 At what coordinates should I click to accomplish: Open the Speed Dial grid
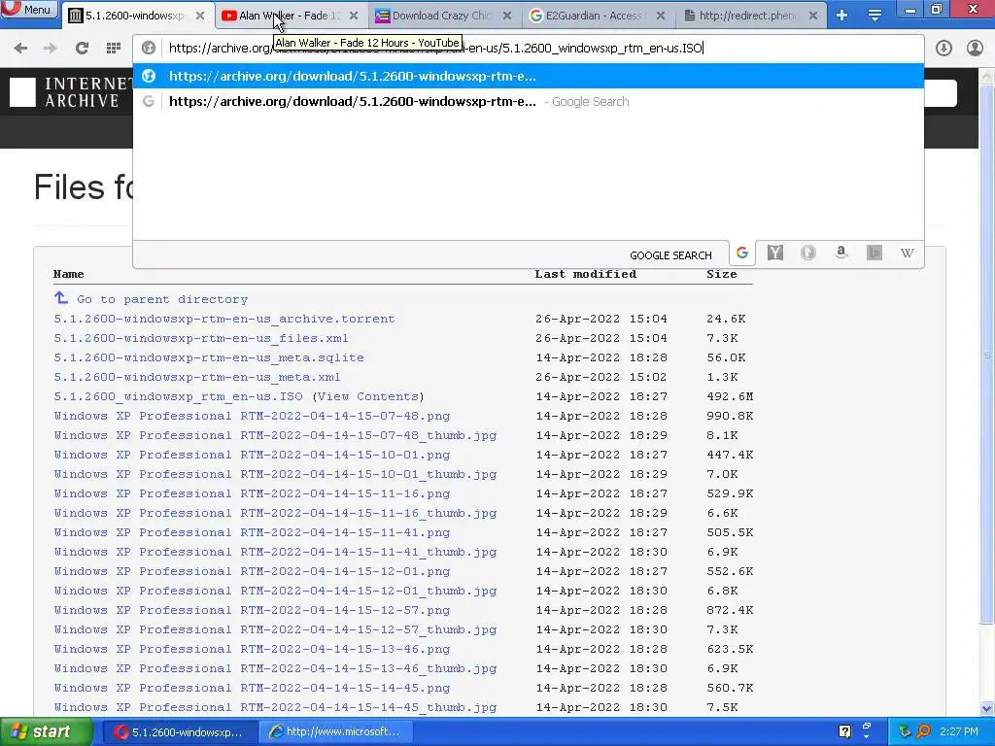click(x=114, y=49)
